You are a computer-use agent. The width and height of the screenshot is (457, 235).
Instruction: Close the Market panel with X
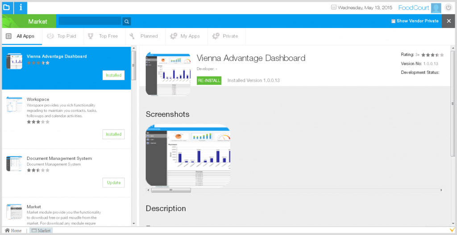[x=448, y=21]
